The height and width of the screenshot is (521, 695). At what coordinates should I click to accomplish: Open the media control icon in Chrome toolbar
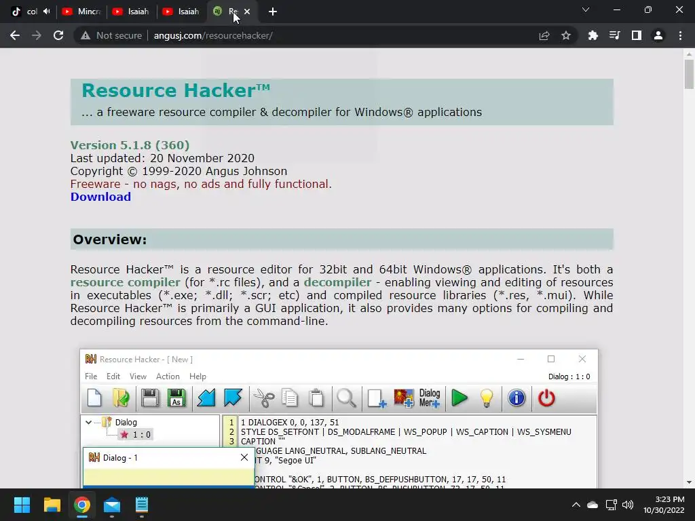[614, 35]
